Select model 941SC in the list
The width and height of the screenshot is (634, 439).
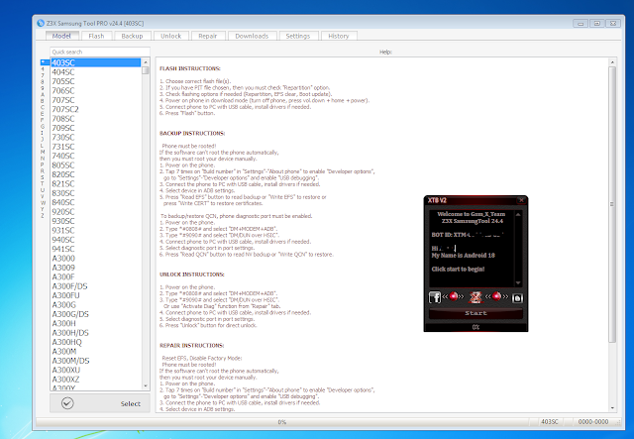(x=95, y=249)
